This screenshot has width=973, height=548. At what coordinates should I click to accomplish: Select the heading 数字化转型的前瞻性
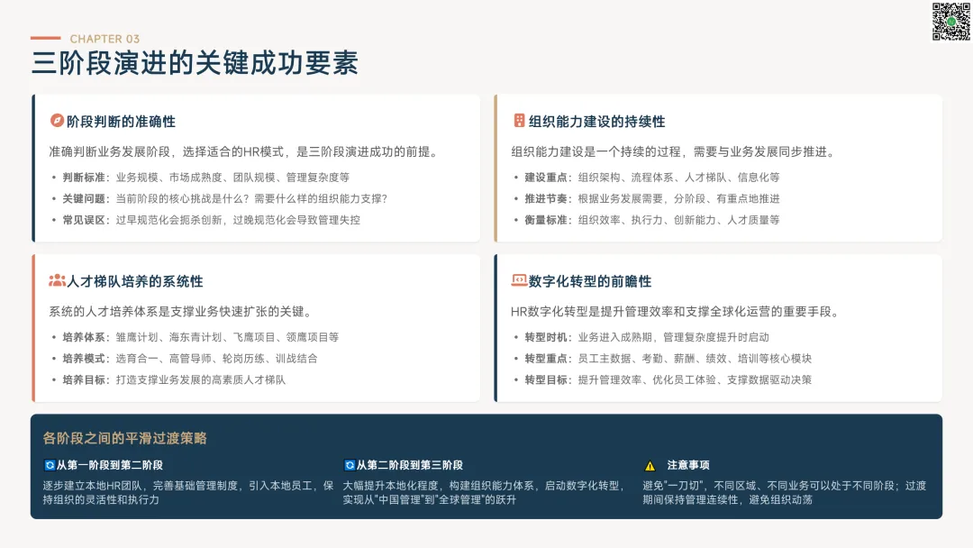[590, 282]
